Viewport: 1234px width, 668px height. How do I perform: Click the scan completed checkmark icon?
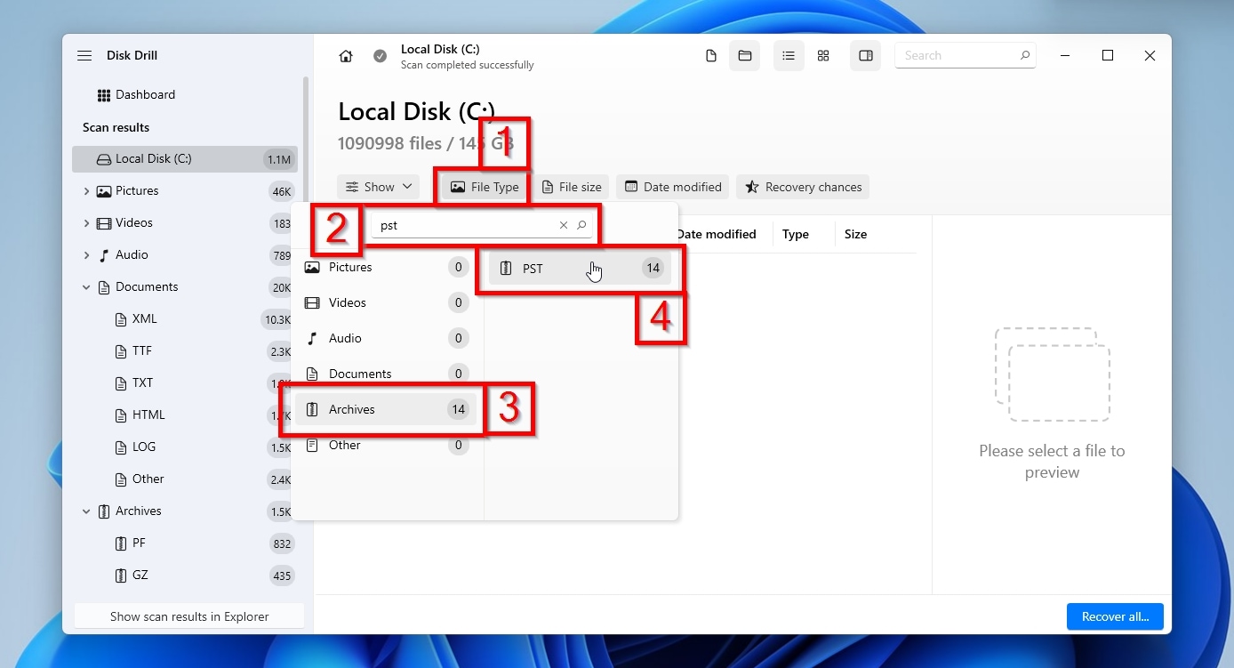pos(380,56)
